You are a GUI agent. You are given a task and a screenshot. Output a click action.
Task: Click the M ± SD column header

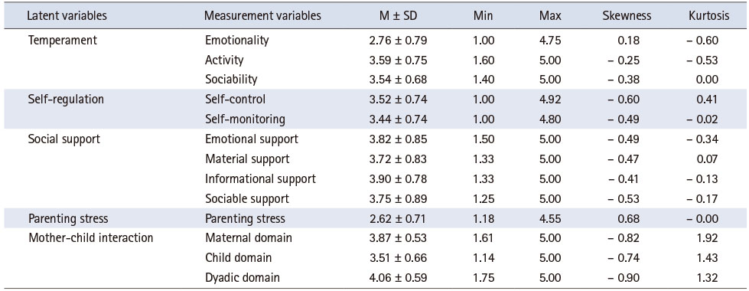(x=397, y=16)
